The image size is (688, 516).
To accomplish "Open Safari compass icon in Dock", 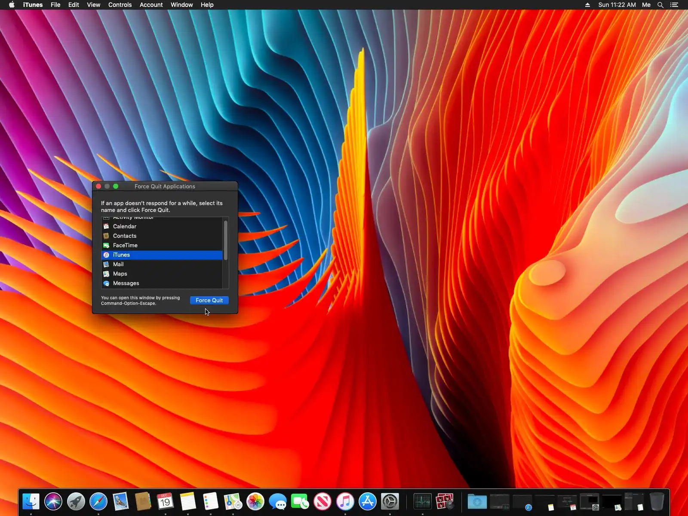I will point(98,501).
